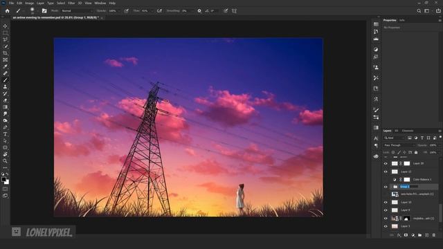Select the Layer 10 thumbnail
The width and height of the screenshot is (443, 249).
395,202
